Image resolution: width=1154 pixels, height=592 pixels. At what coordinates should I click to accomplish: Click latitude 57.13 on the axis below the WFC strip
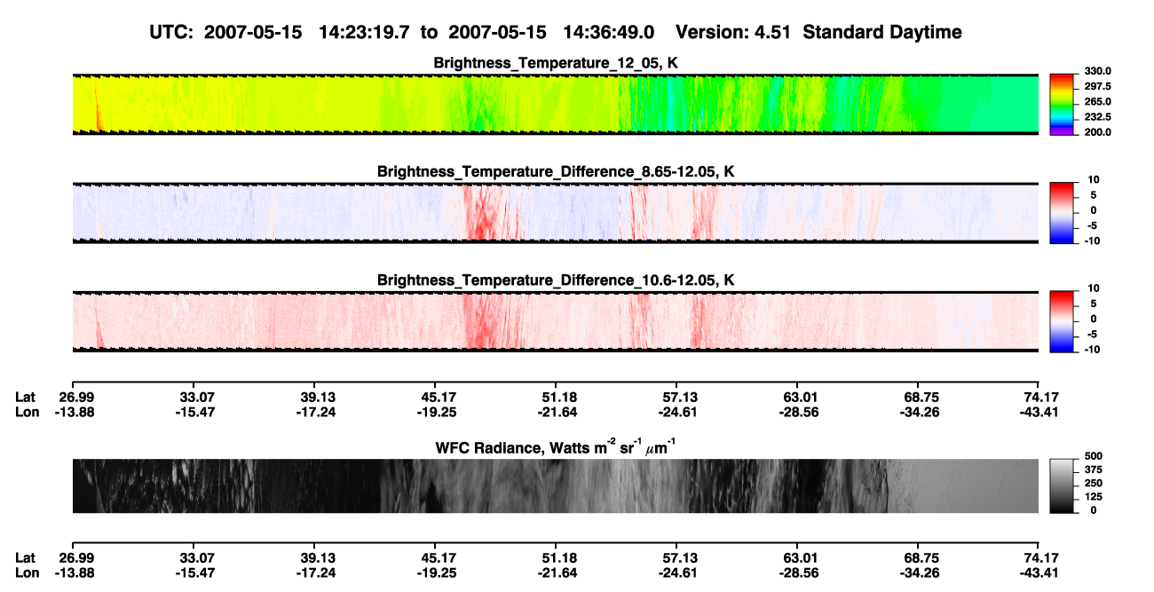point(676,558)
